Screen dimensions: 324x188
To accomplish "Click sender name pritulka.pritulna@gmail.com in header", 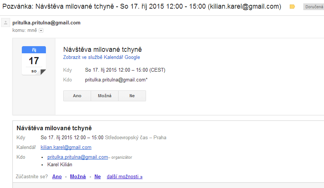I will click(x=47, y=23).
